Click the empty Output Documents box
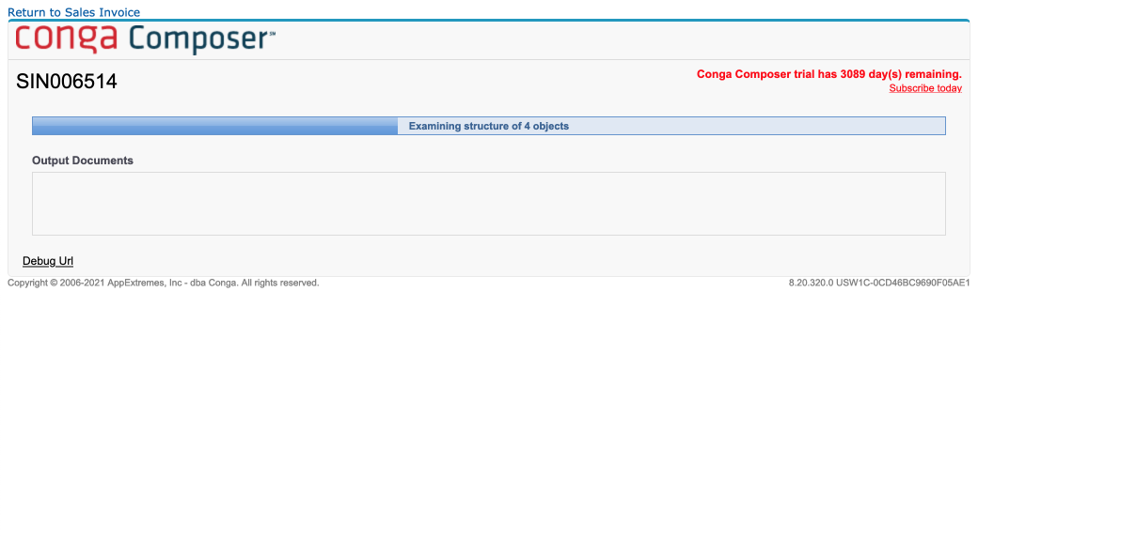This screenshot has width=1136, height=537. [x=488, y=204]
